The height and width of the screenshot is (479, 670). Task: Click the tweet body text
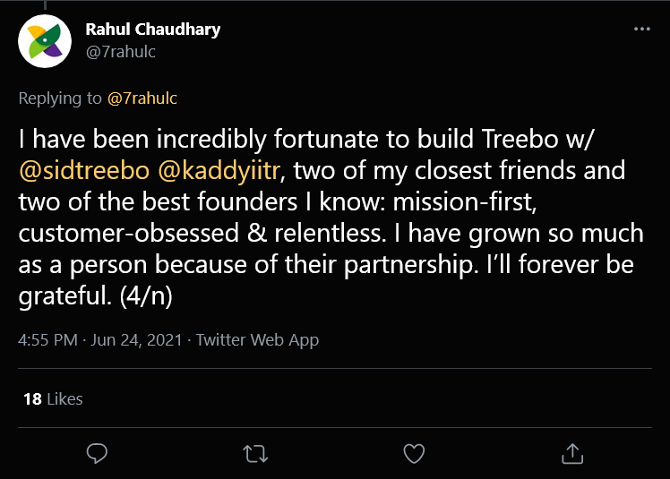coord(331,233)
